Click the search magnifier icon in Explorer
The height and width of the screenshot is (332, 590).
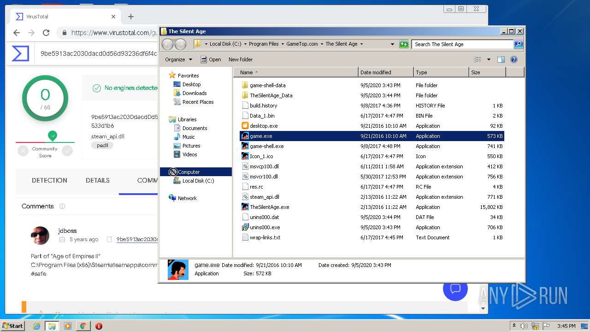tap(519, 44)
